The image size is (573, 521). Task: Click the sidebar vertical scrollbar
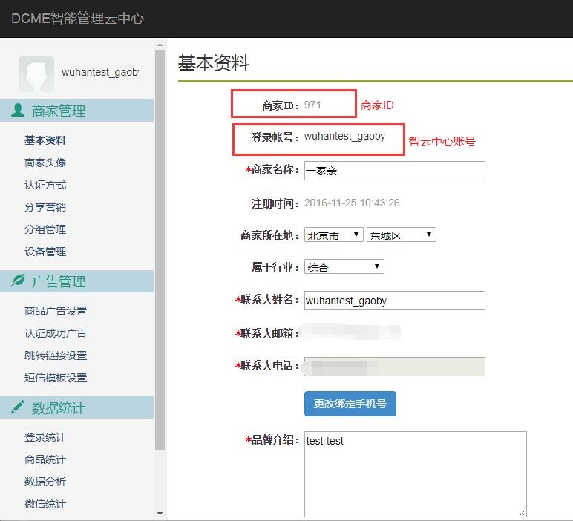[160, 245]
